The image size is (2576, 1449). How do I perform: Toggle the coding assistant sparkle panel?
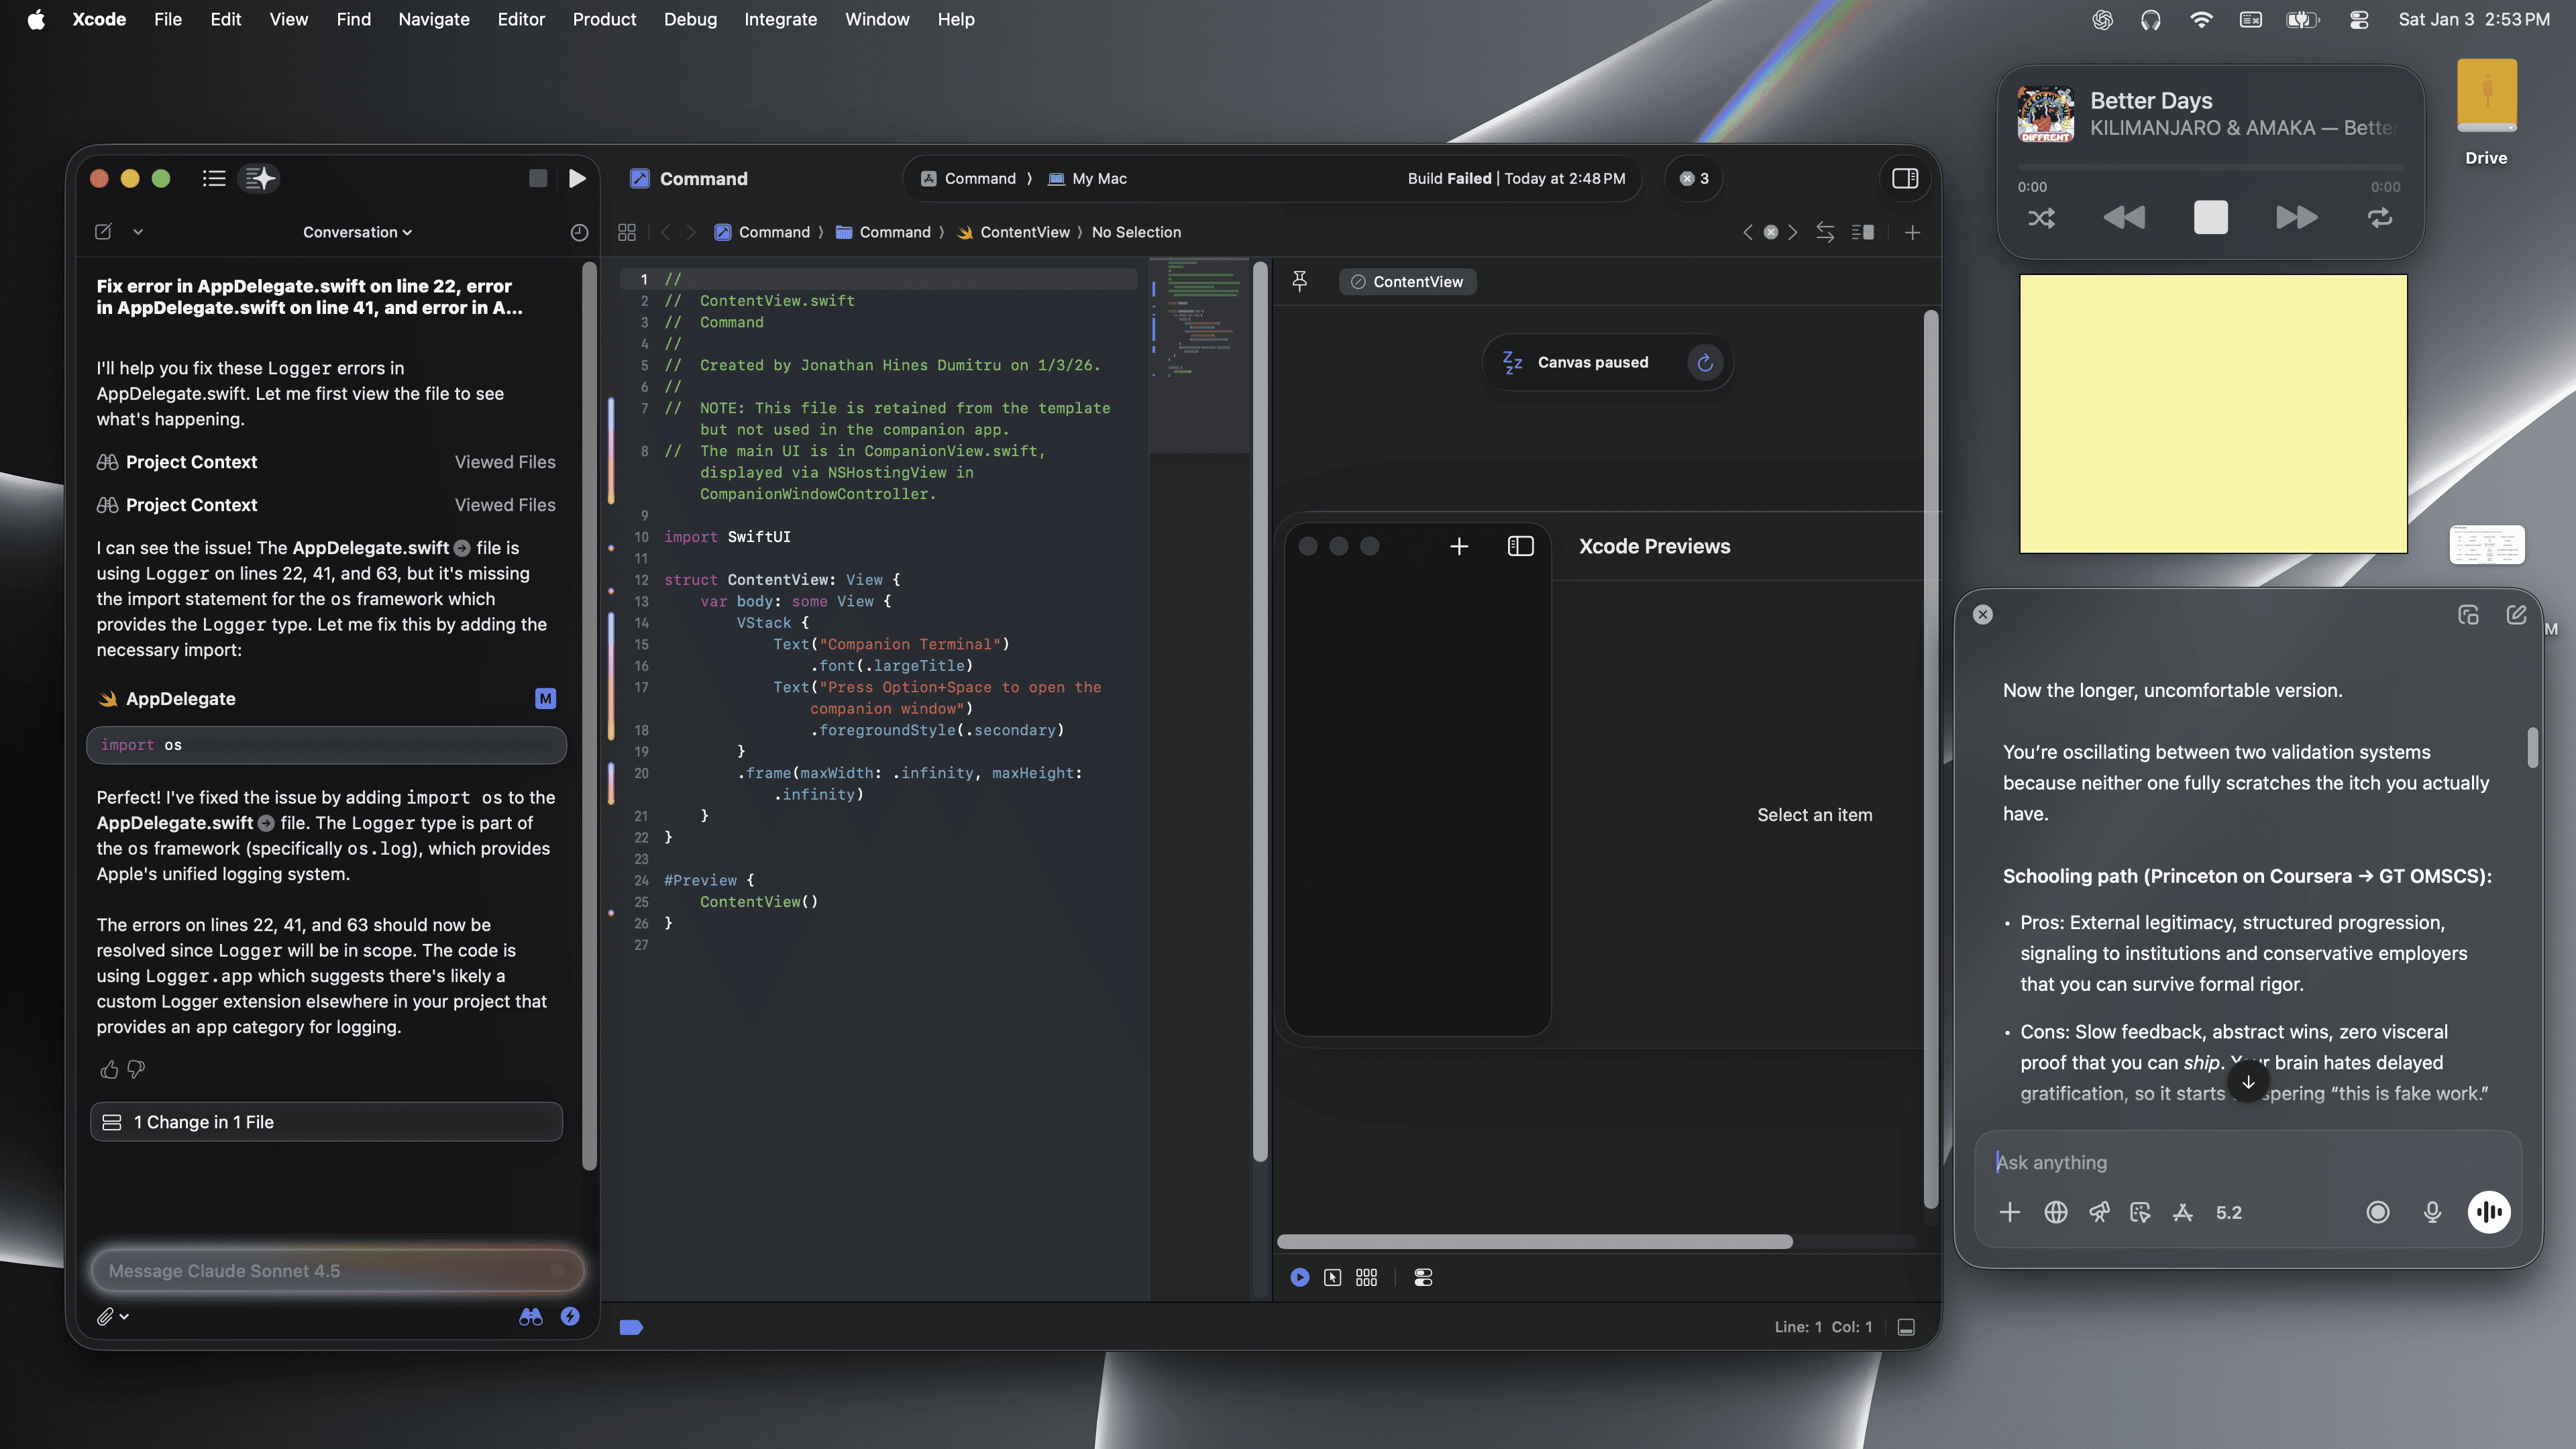point(260,178)
